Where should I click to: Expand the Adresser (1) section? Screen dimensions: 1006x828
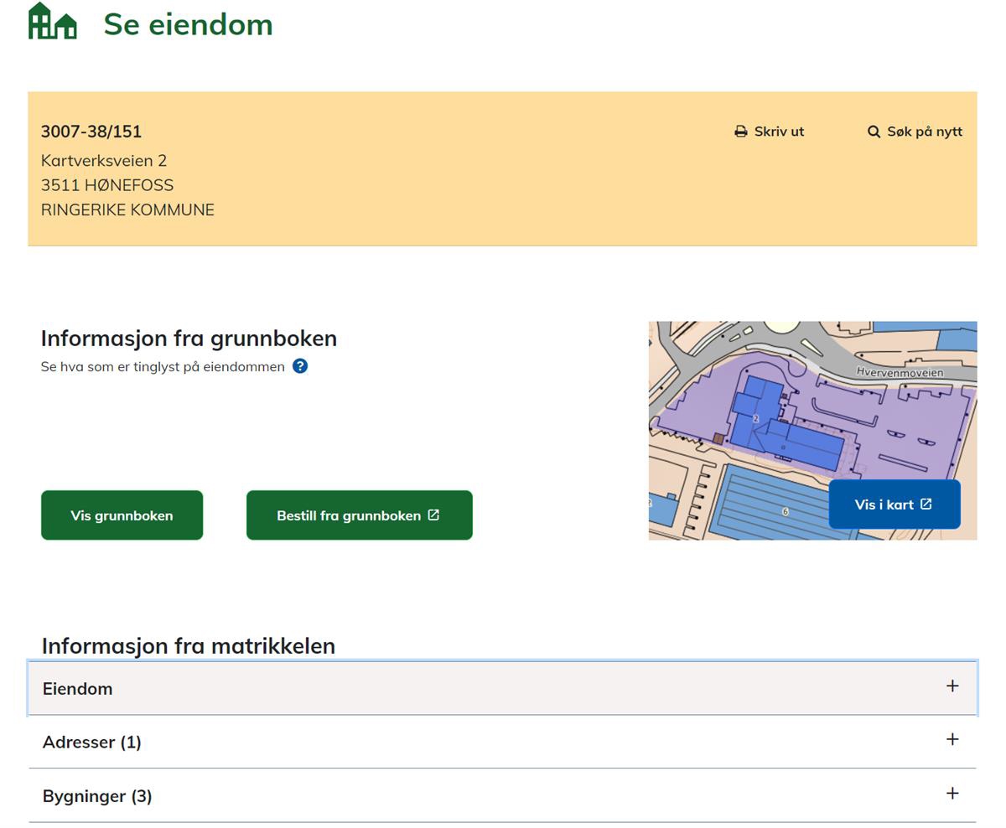pos(92,742)
